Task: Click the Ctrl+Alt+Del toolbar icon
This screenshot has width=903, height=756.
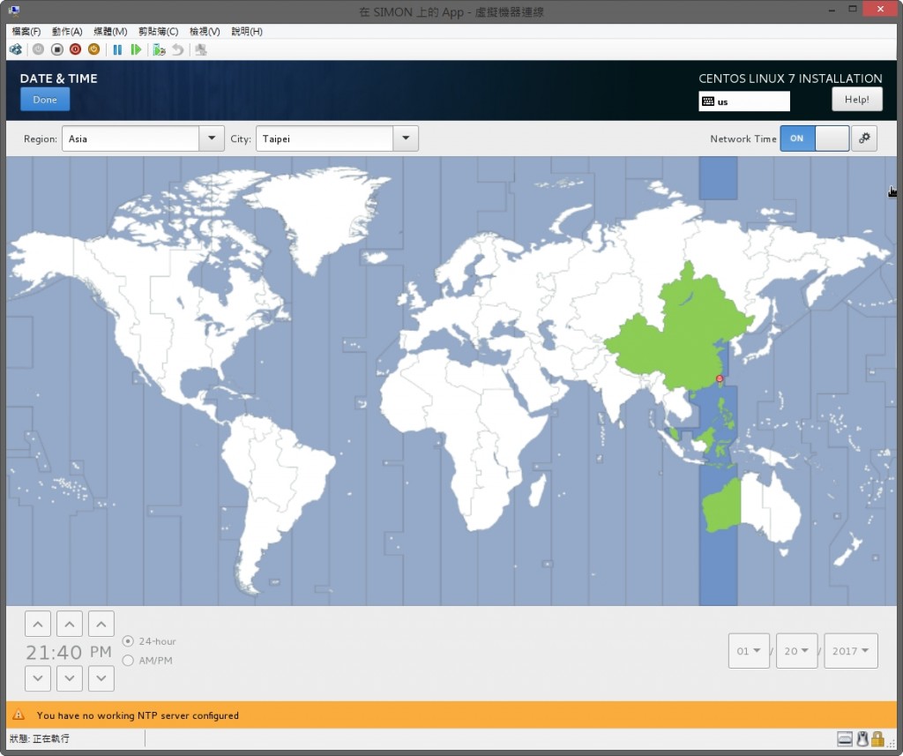Action: click(x=16, y=49)
